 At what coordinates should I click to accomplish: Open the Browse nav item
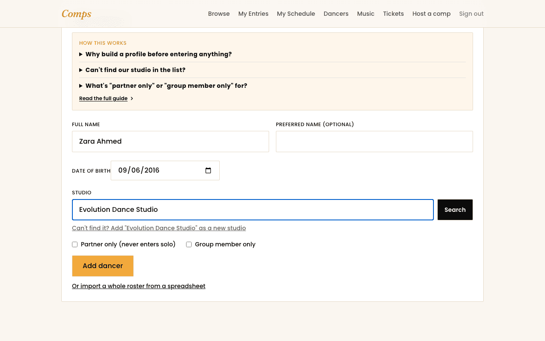(219, 14)
